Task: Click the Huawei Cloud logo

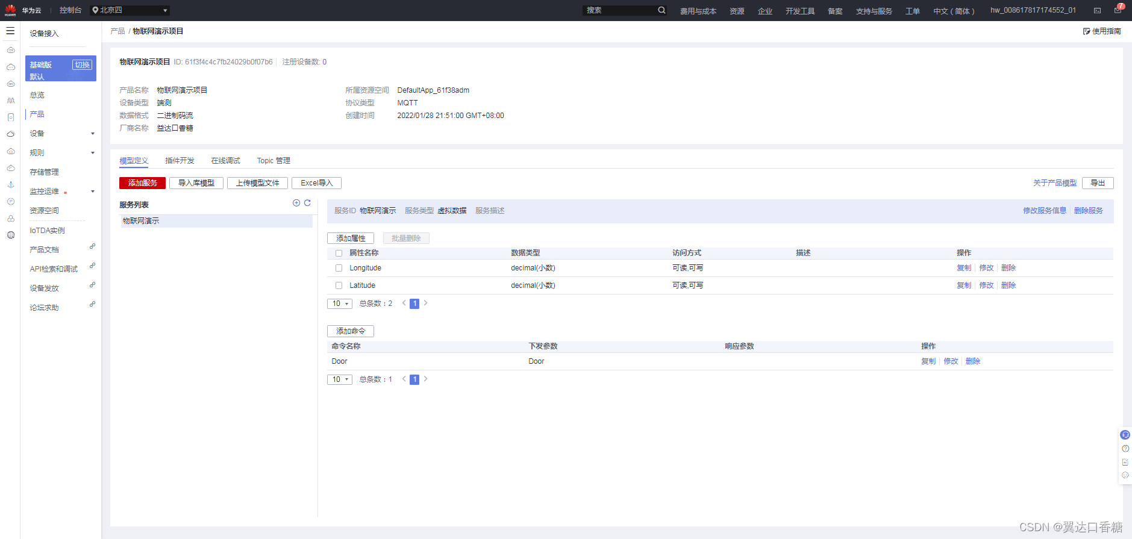Action: [x=10, y=10]
